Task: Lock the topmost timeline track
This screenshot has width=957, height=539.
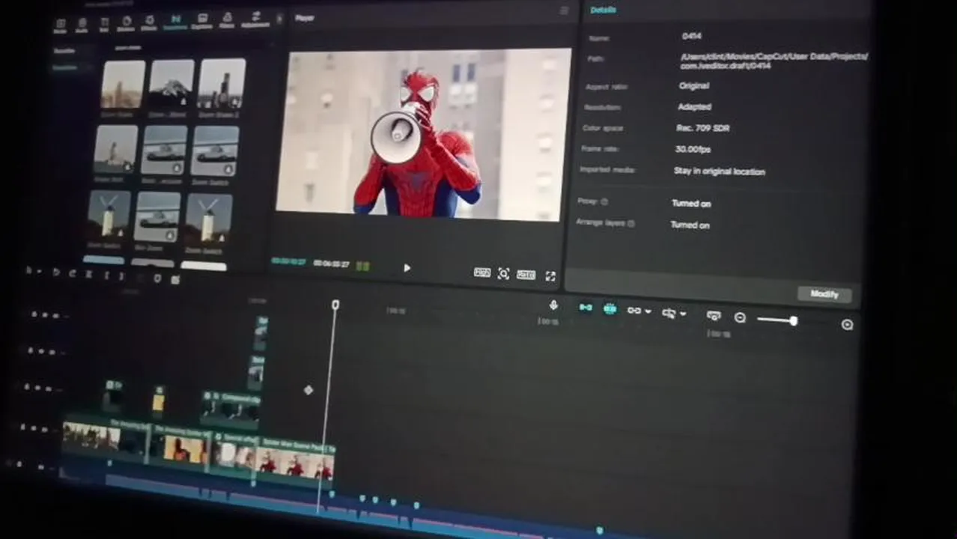Action: [34, 314]
